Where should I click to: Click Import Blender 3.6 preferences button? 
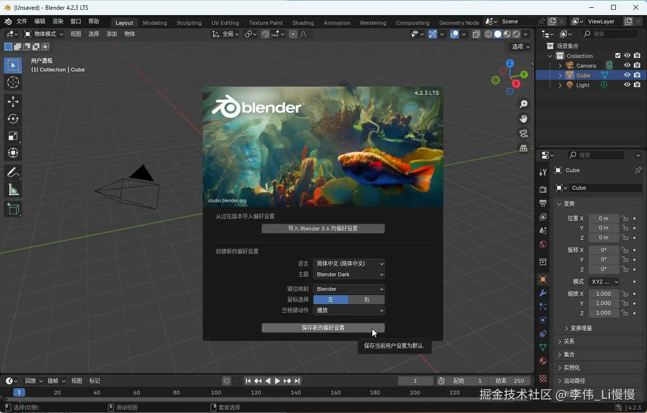tap(323, 229)
